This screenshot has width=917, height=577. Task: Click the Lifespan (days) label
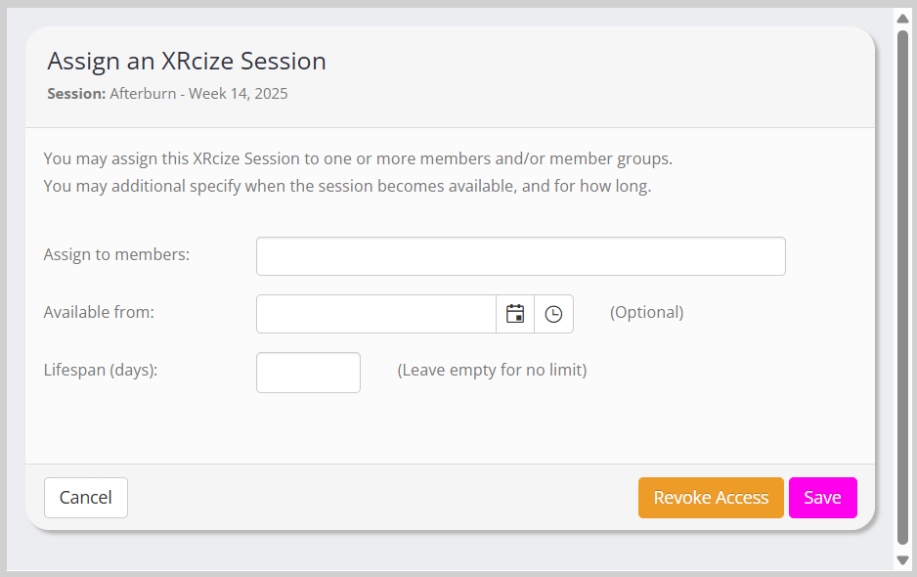(101, 370)
